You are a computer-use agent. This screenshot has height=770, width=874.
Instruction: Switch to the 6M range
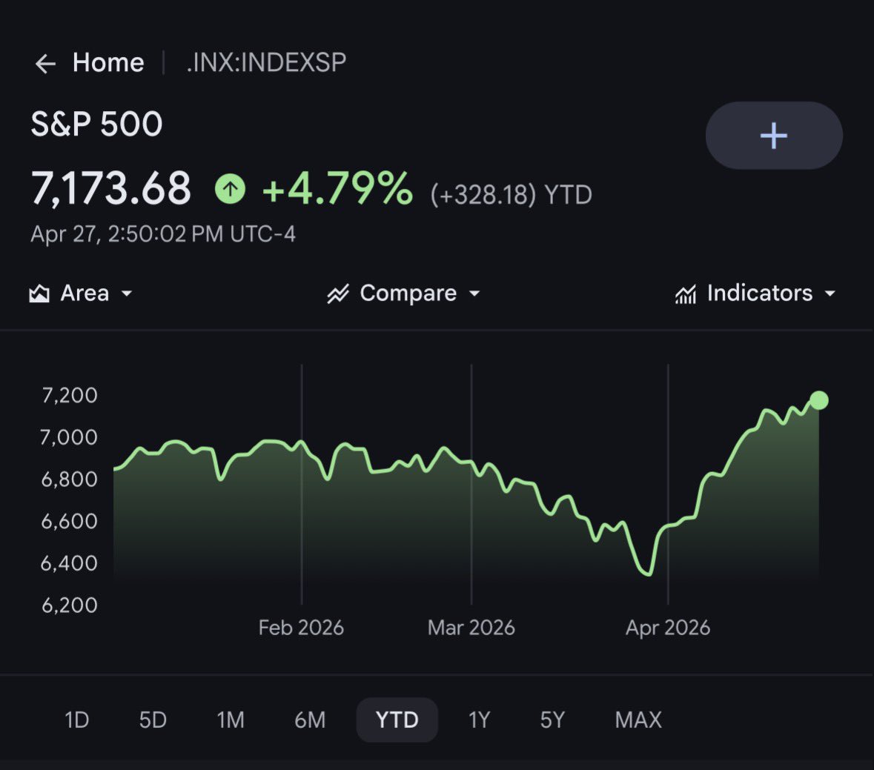pyautogui.click(x=310, y=720)
